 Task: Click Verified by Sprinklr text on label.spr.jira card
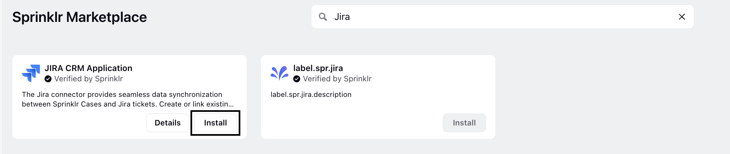(337, 79)
